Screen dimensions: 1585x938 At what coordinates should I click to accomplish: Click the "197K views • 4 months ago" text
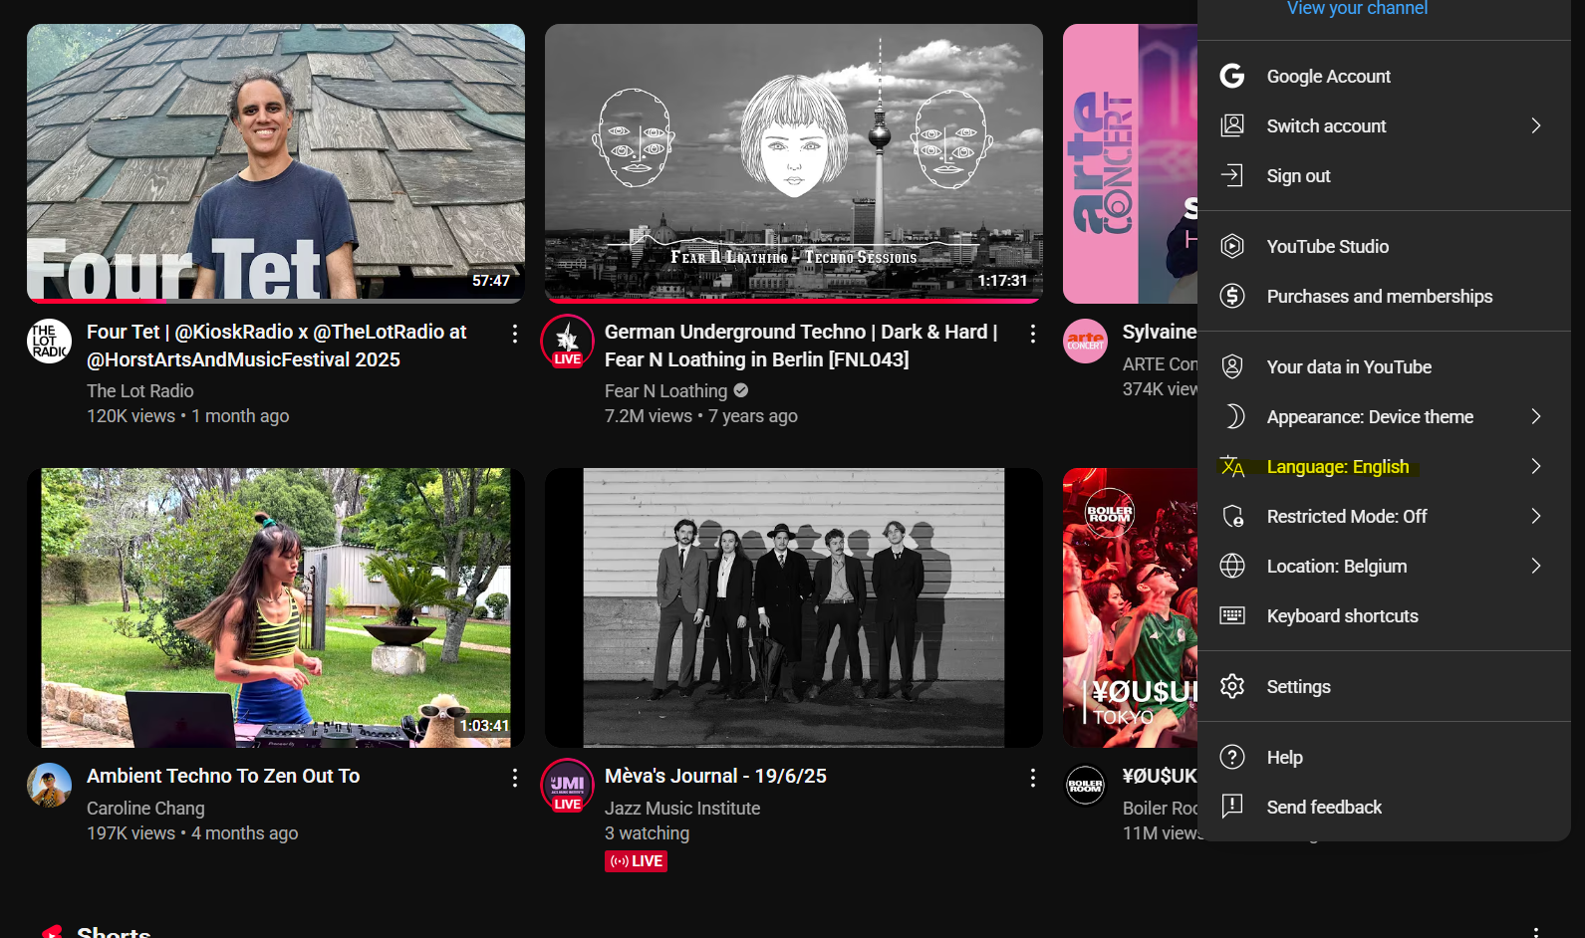pyautogui.click(x=192, y=832)
